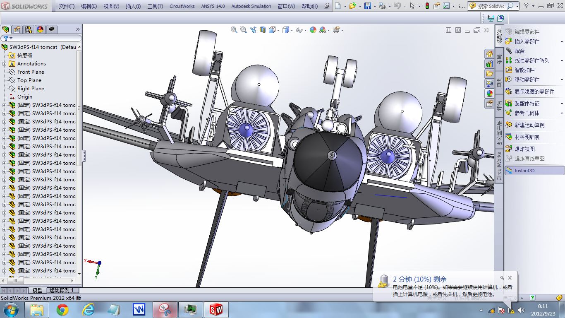Select Front Plane in the tree
This screenshot has width=565, height=318.
(31, 72)
